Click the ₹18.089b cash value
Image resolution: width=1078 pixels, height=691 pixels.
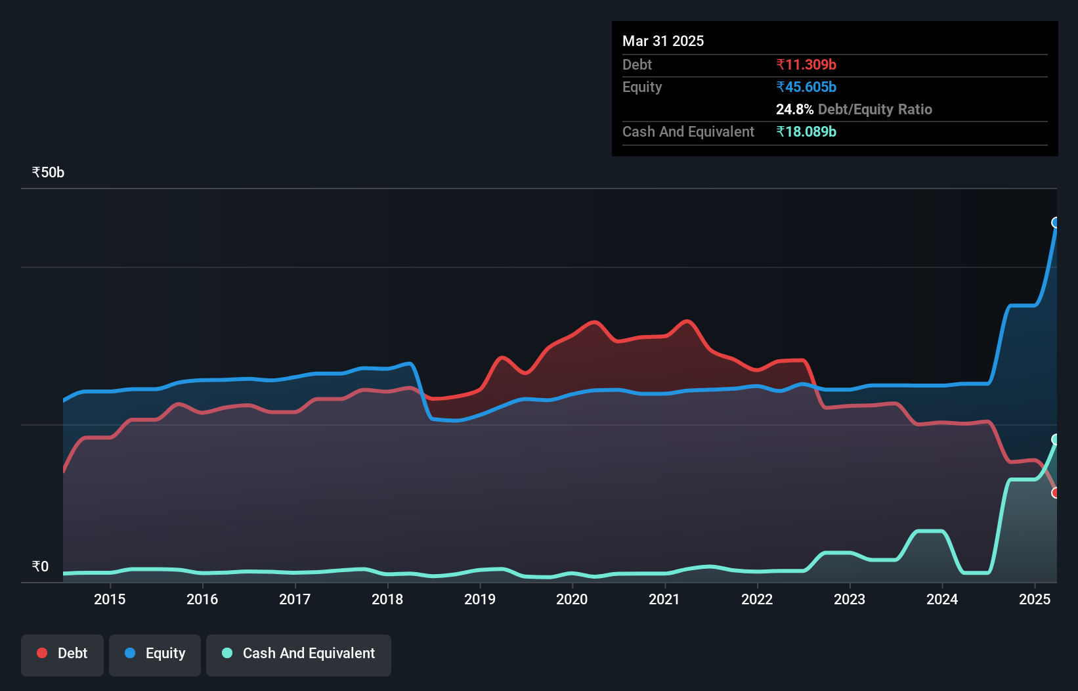(x=806, y=131)
